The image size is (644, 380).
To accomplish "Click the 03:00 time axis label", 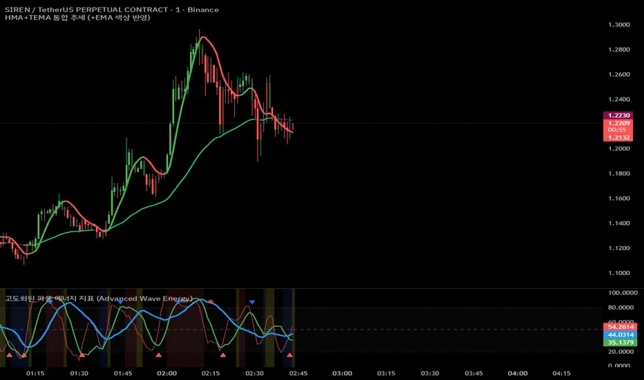I will click(x=342, y=373).
